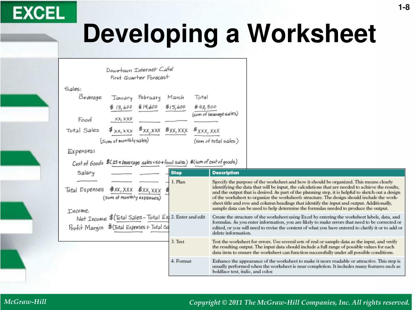
Task: Select the 'Total' column heading in sketch
Action: [201, 97]
